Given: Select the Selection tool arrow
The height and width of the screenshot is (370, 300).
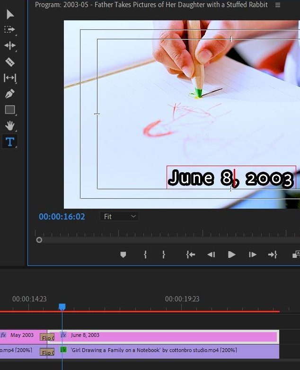Looking at the screenshot, I should click(x=10, y=14).
